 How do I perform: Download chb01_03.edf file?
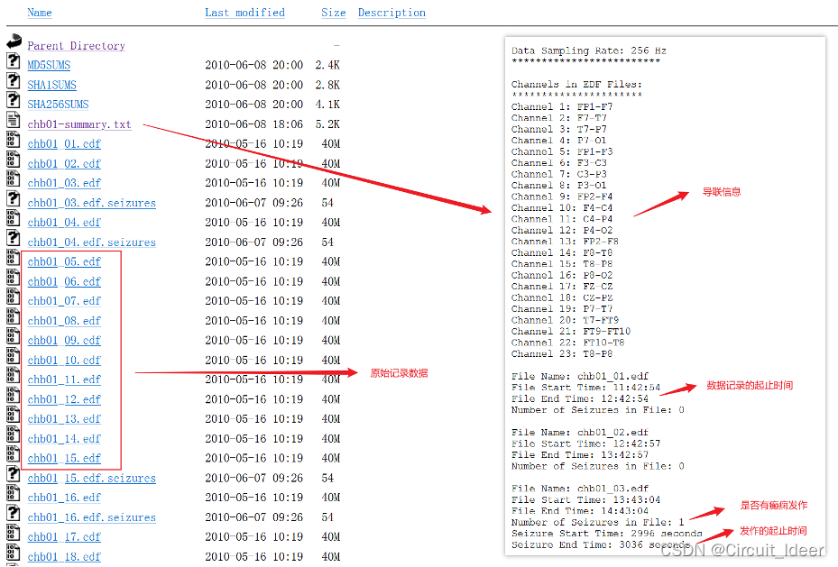(x=64, y=183)
